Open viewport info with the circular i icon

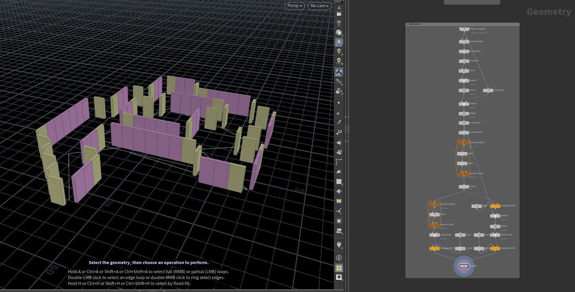(x=339, y=258)
